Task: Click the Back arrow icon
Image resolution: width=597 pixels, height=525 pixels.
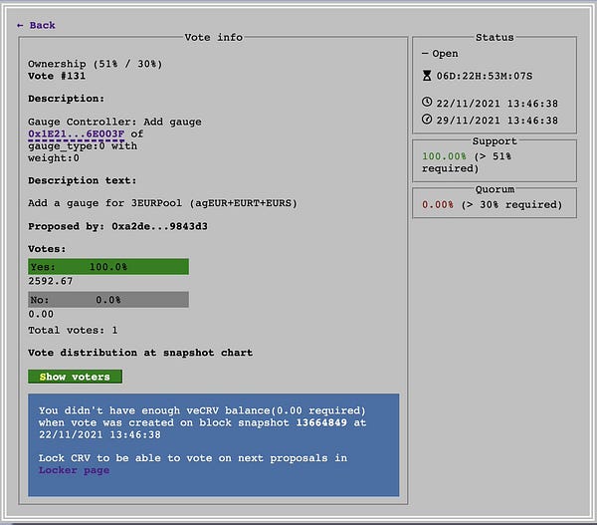Action: point(20,26)
